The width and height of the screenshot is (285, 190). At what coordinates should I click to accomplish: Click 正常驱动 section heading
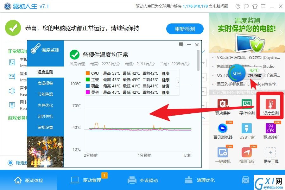[x=17, y=51]
